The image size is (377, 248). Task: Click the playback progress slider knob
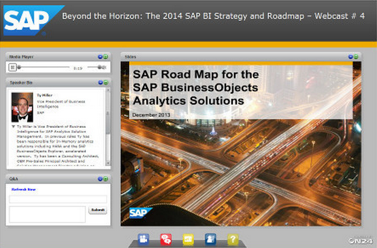click(x=19, y=67)
